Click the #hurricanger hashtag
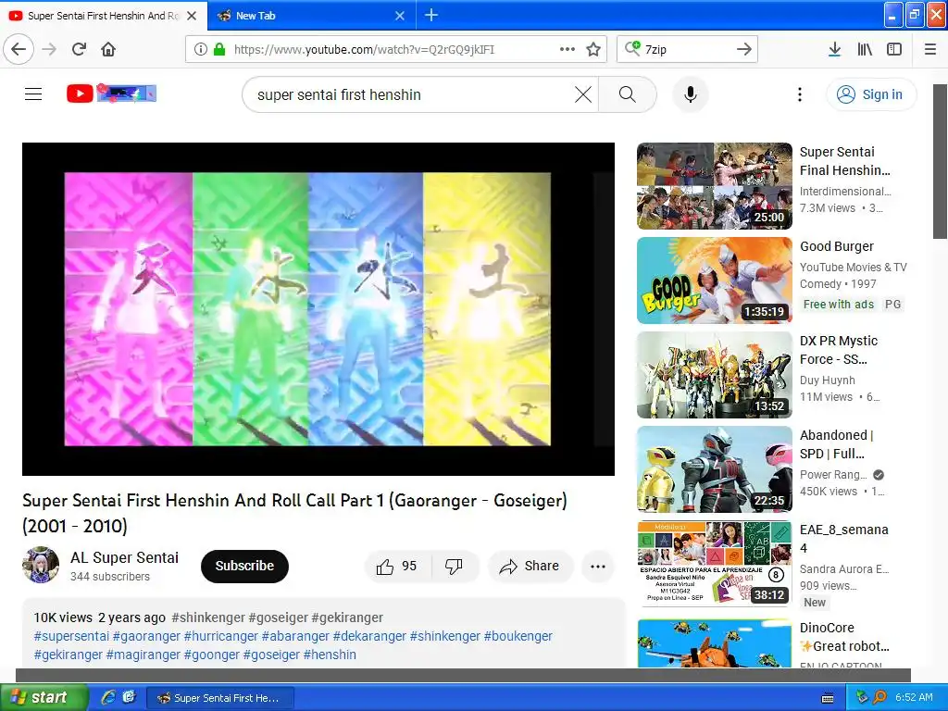The image size is (948, 711). [220, 636]
